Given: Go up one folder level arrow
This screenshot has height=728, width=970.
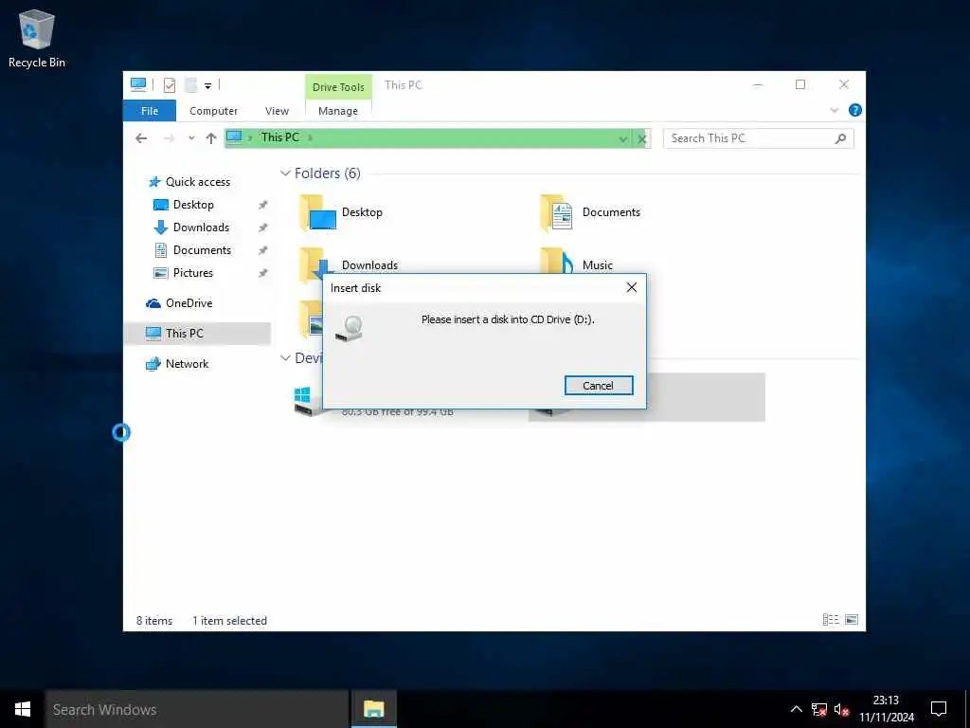Looking at the screenshot, I should coord(211,138).
